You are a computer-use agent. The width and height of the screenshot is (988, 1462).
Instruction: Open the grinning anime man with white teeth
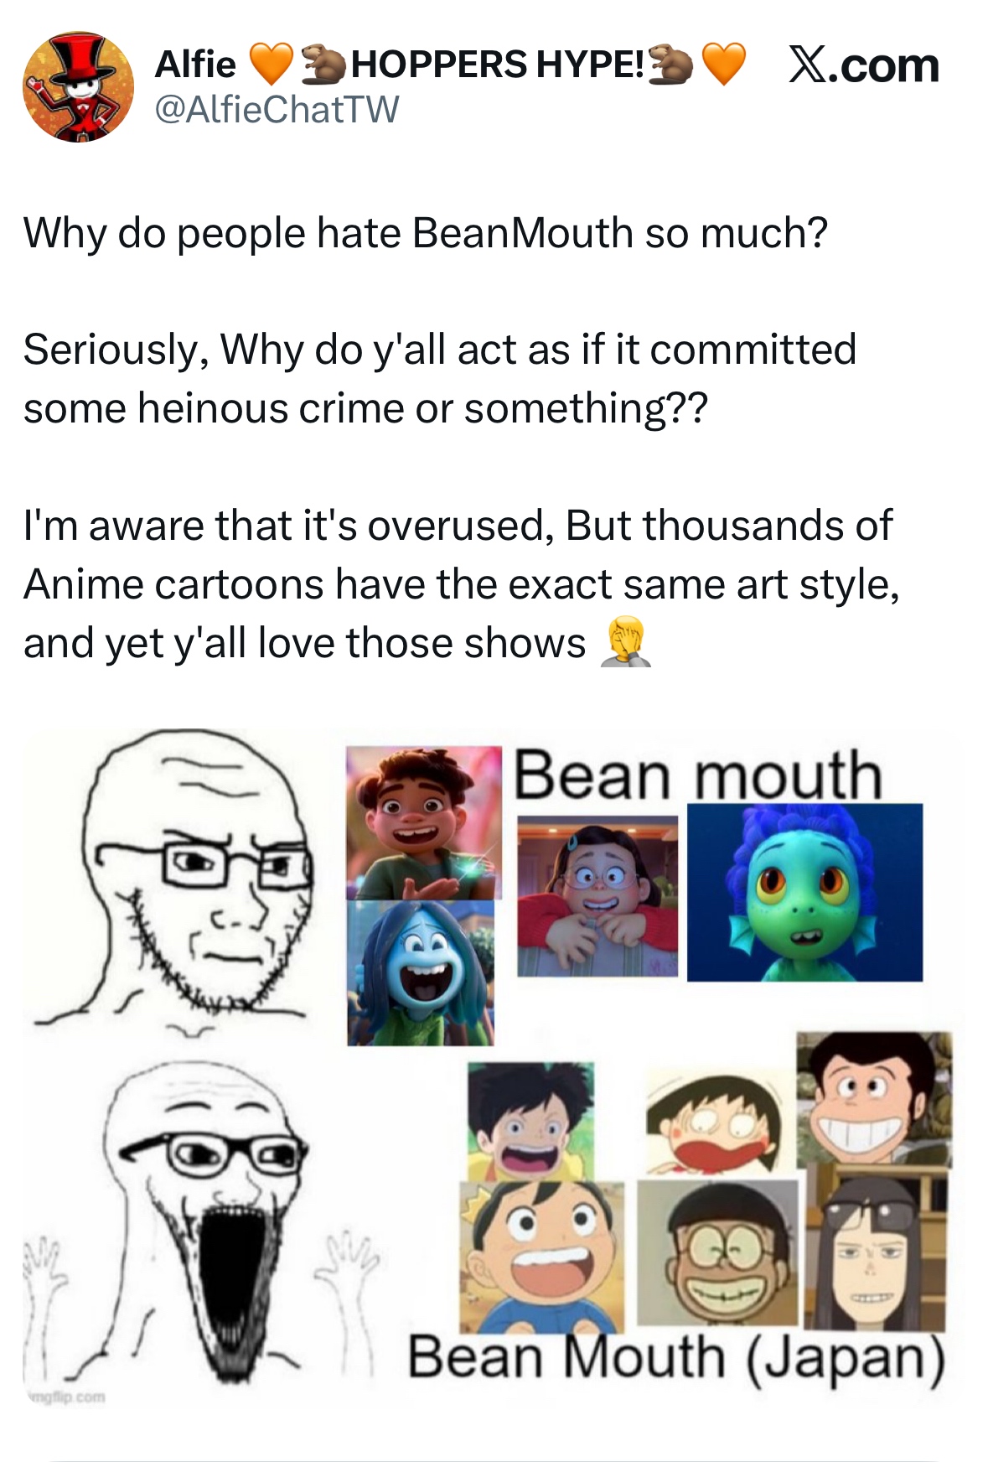(x=874, y=1099)
